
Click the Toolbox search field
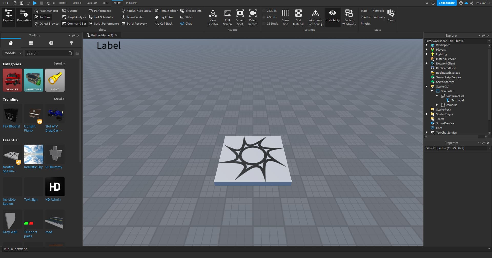point(46,53)
